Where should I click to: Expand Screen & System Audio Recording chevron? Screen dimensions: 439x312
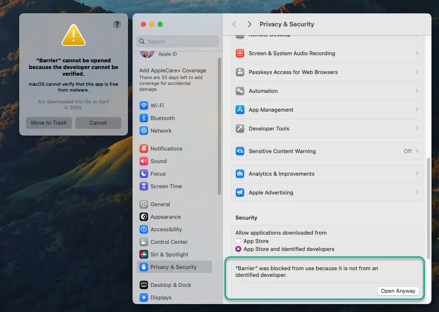point(417,53)
